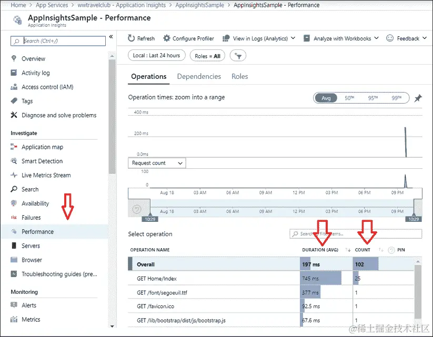Collapse the sidebar with the double chevron
The width and height of the screenshot is (433, 337).
pos(111,36)
